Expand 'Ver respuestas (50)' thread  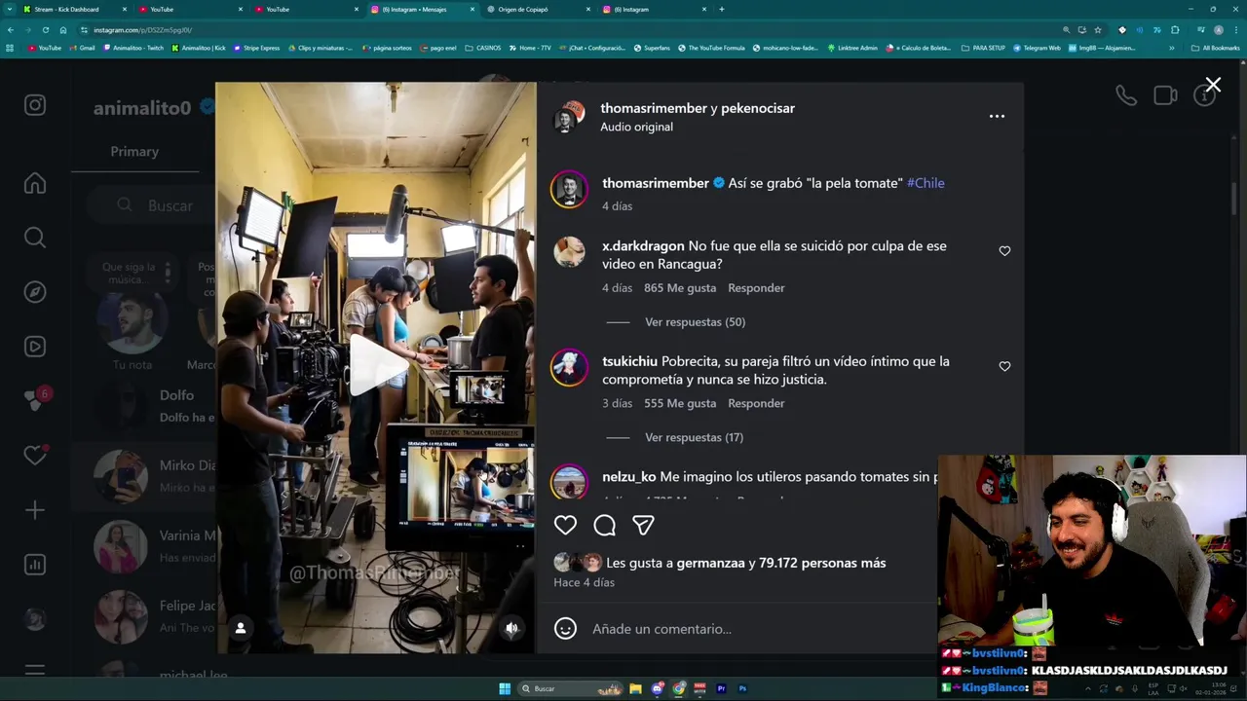tap(695, 322)
